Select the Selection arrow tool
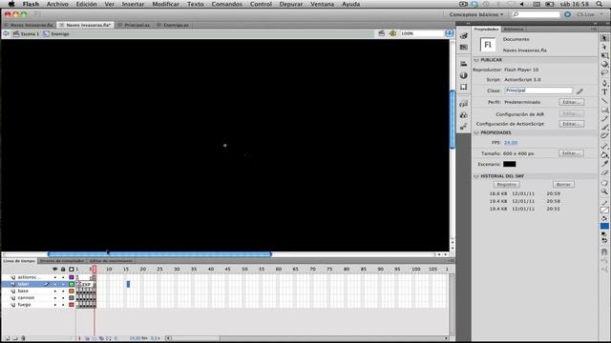 [x=604, y=38]
